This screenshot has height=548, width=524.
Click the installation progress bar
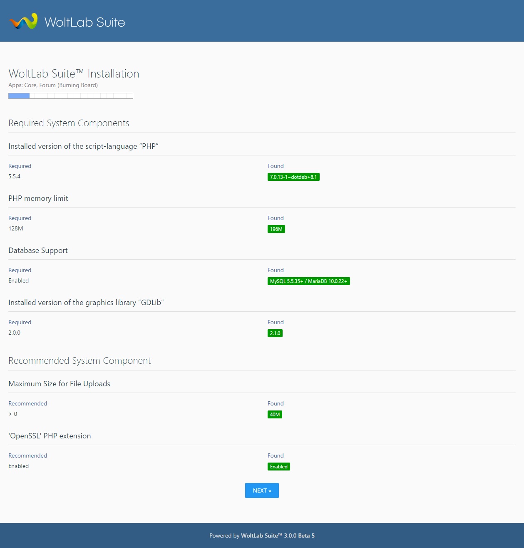[71, 96]
